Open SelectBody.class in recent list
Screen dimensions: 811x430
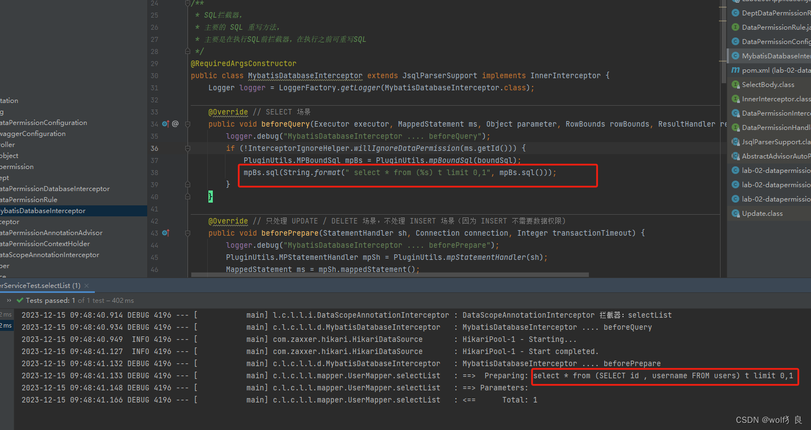768,84
